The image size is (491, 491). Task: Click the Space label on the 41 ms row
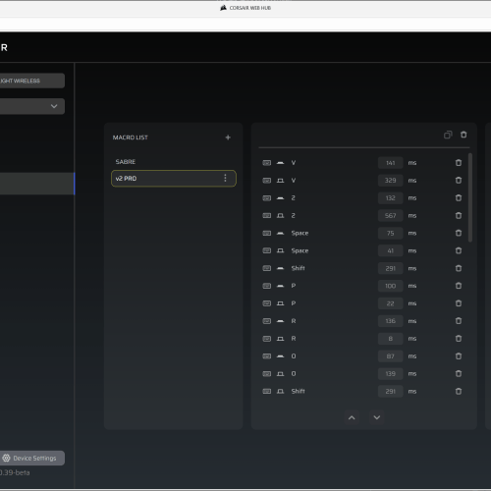click(x=300, y=250)
